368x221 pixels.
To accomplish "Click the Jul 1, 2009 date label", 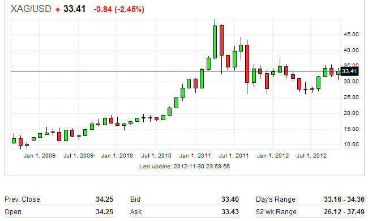I will pos(78,155).
